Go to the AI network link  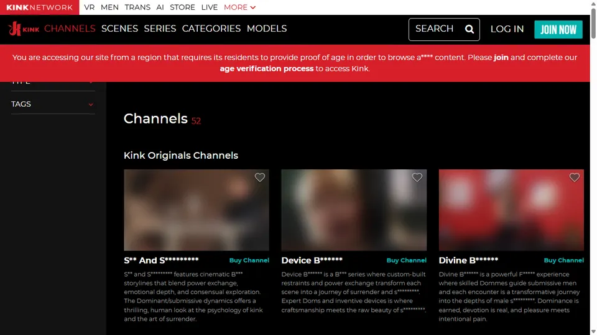tap(160, 7)
